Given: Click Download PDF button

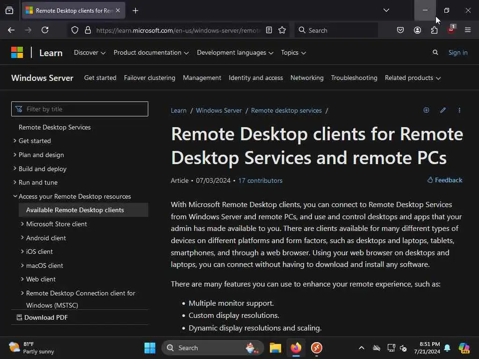Looking at the screenshot, I should [43, 317].
